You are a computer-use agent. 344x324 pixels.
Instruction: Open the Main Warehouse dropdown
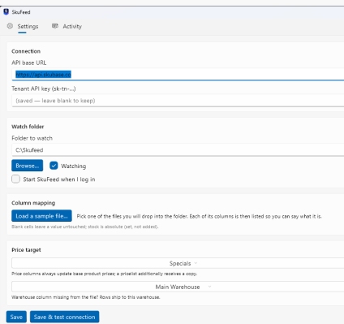point(178,287)
